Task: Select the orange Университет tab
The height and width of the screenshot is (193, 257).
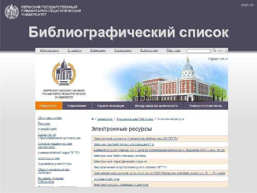Action: [x=49, y=105]
